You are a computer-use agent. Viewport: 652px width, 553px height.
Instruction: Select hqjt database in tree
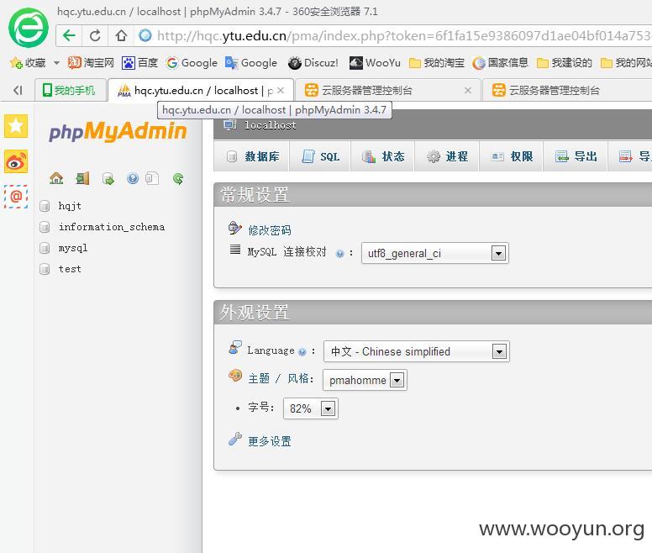[70, 206]
